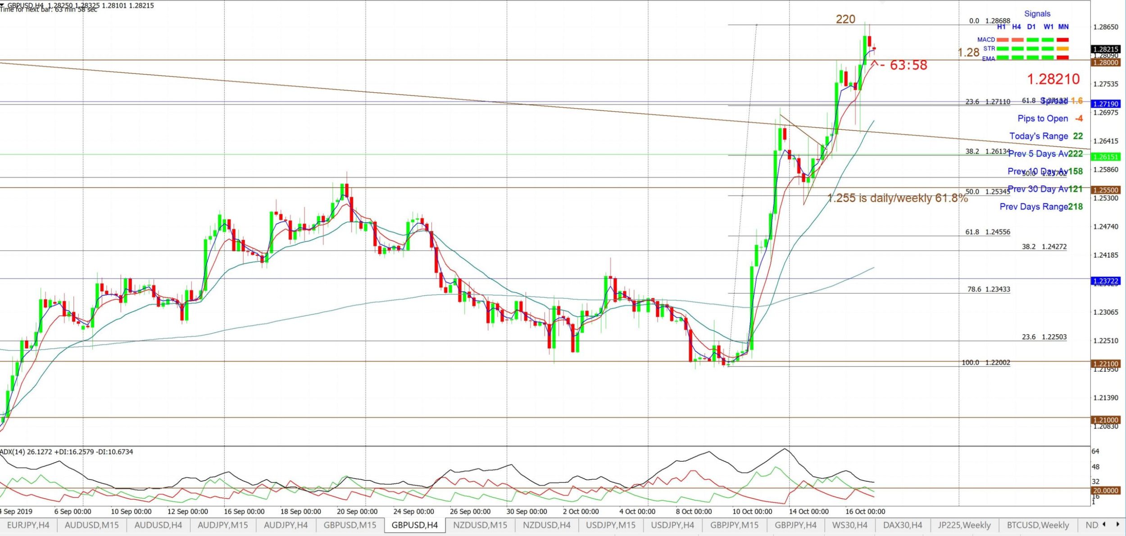The height and width of the screenshot is (536, 1126).
Task: Click the large red 1.28210 price readout
Action: click(x=1053, y=79)
